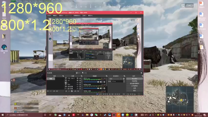208x117 pixels.
Task: Click the add scene plus icon
Action: pyautogui.click(x=48, y=91)
